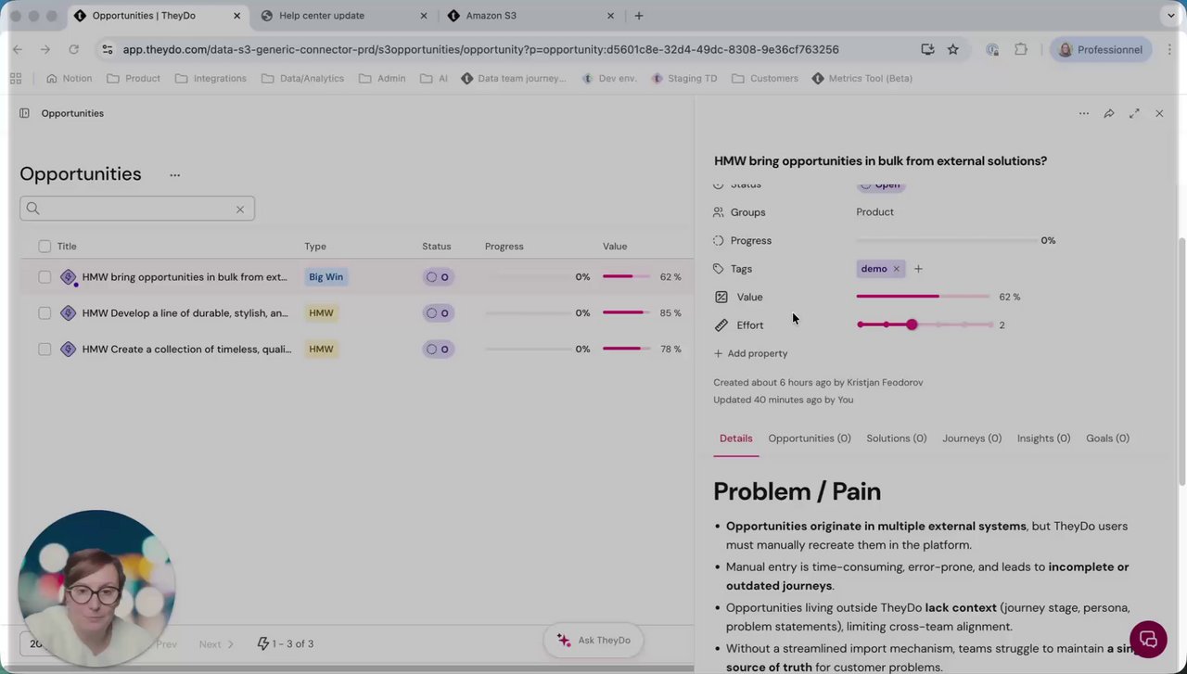Image resolution: width=1187 pixels, height=674 pixels.
Task: Click the share arrow icon in detail panel
Action: click(1108, 113)
